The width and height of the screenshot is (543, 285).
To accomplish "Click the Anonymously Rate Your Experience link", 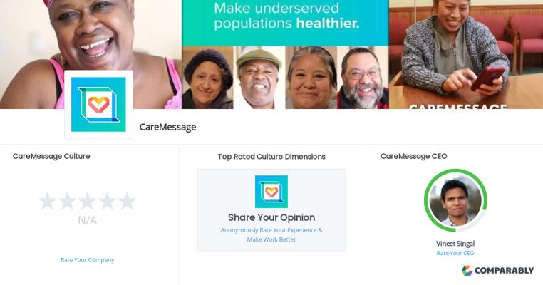I will pyautogui.click(x=271, y=234).
